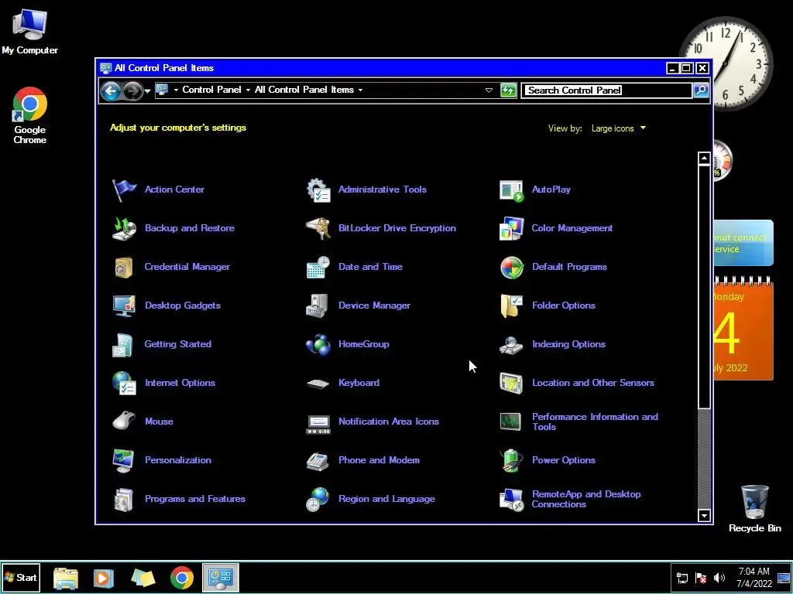This screenshot has width=793, height=594.
Task: Open the Location and Other Sensors icon
Action: (x=511, y=383)
